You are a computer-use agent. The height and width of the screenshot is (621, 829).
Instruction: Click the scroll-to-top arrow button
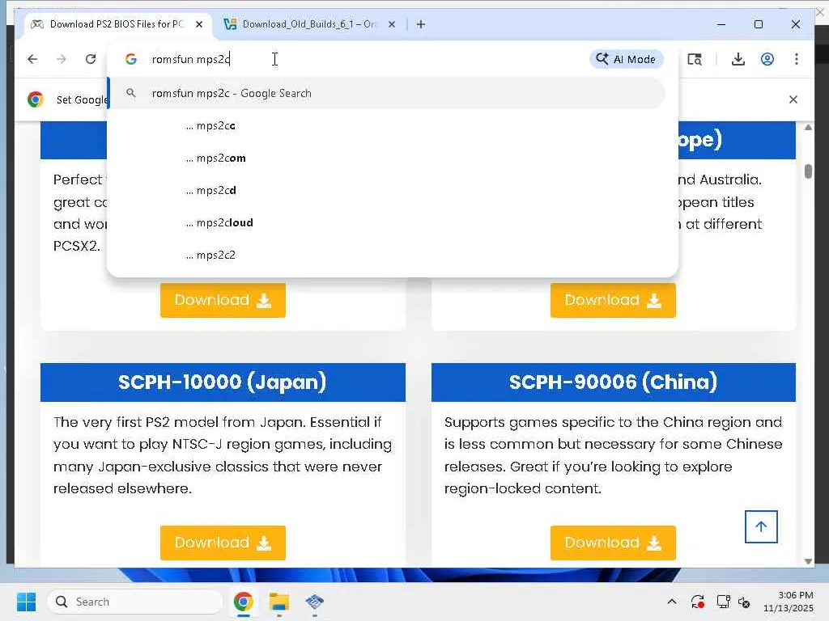pyautogui.click(x=761, y=526)
